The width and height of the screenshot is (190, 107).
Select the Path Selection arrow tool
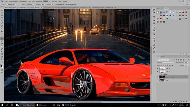[x=2, y=51]
